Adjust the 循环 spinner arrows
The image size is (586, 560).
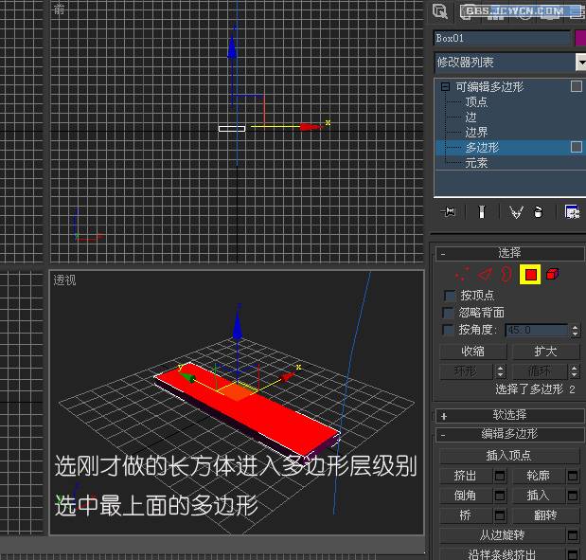(575, 371)
